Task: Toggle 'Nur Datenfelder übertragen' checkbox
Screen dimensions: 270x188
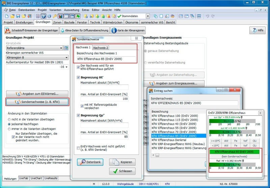Action: click(13, 137)
